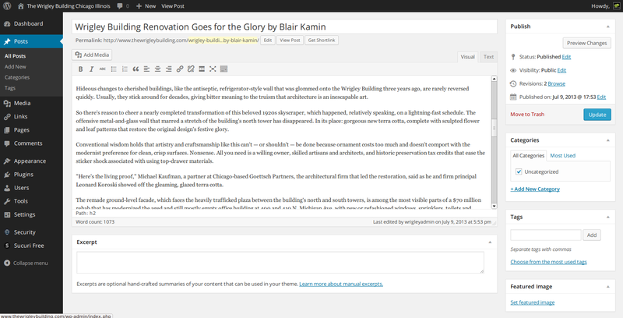The image size is (623, 318).
Task: Remove link with unlink icon
Action: 191,69
